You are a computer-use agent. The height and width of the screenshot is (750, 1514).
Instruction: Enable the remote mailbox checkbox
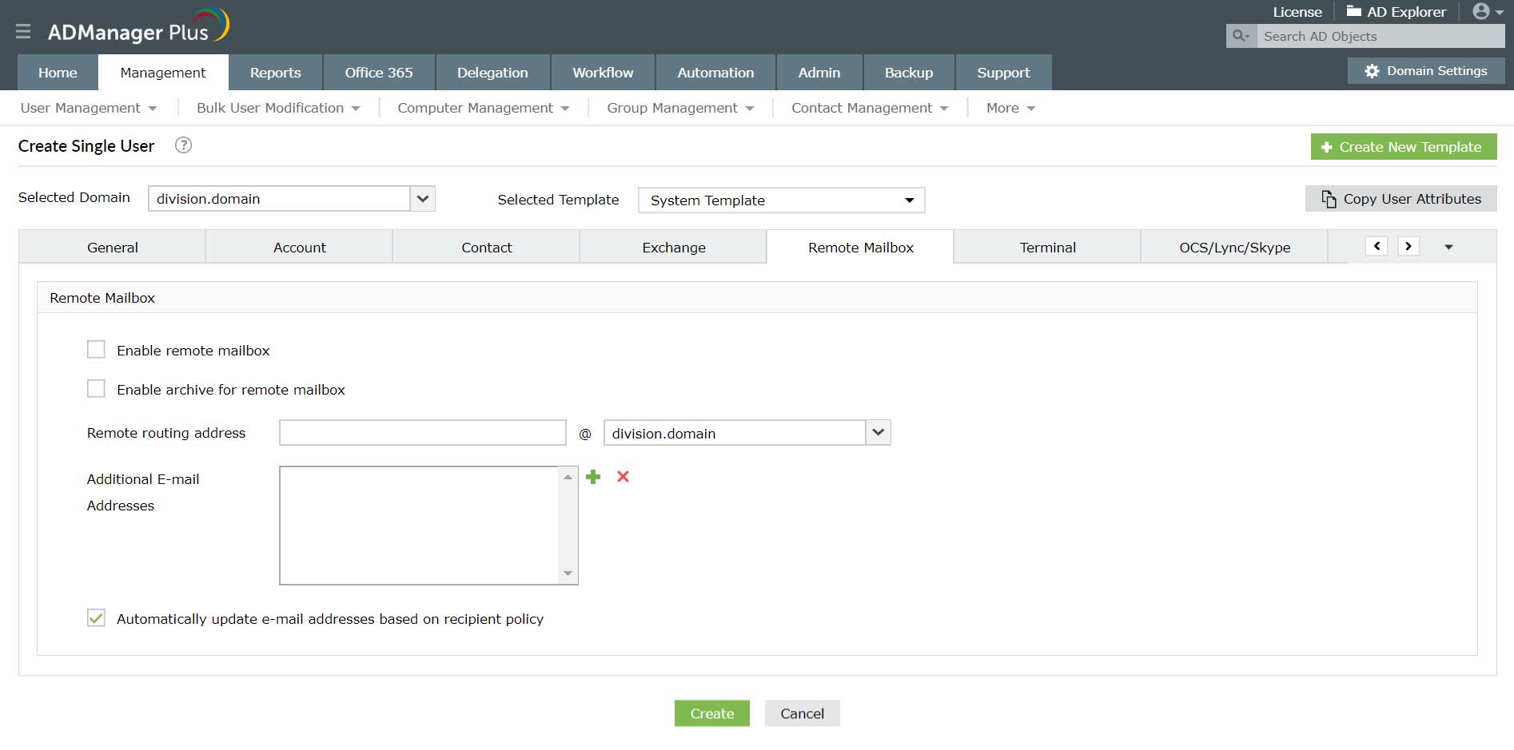(96, 350)
